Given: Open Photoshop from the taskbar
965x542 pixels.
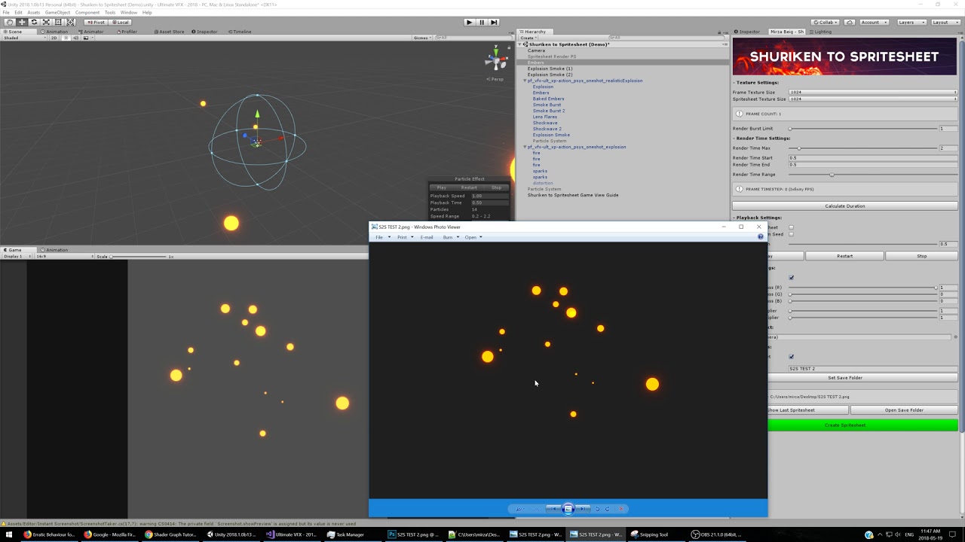Looking at the screenshot, I should 412,534.
